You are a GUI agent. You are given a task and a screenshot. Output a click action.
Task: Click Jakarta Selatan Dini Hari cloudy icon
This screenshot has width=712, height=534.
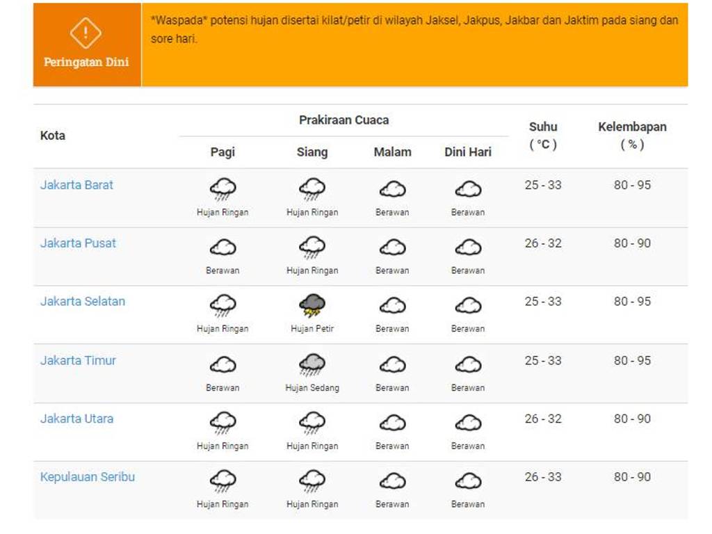click(x=468, y=306)
